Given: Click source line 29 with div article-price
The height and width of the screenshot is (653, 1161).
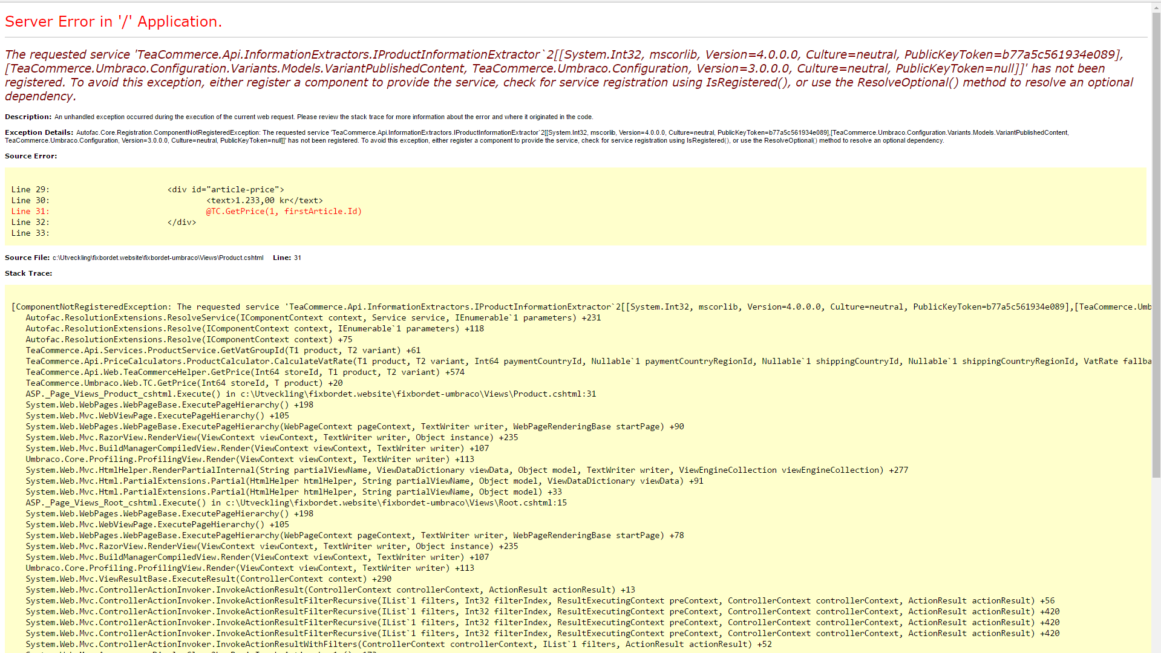Looking at the screenshot, I should point(148,189).
